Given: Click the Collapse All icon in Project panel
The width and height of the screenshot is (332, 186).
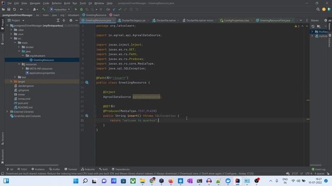Looking at the screenshot, I should pyautogui.click(x=64, y=21).
